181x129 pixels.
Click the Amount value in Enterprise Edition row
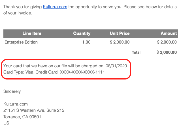click(x=167, y=42)
